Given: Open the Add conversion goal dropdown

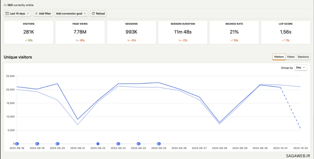Looking at the screenshot, I should pyautogui.click(x=71, y=14).
